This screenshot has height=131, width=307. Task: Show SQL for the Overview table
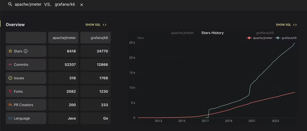click(x=96, y=25)
